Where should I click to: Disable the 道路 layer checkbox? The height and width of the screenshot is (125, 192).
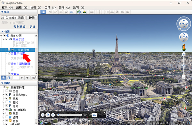7,106
